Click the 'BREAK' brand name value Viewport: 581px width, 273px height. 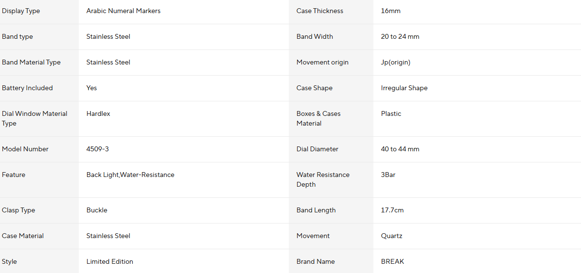392,261
